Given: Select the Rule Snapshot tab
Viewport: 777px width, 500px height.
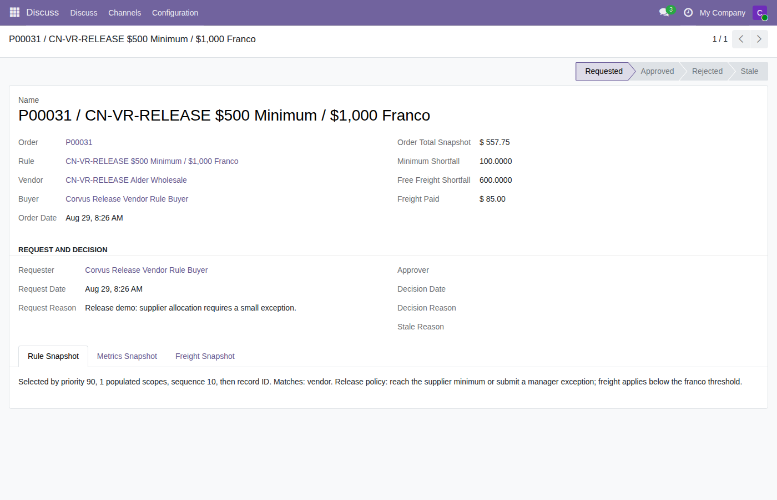Looking at the screenshot, I should click(x=53, y=356).
